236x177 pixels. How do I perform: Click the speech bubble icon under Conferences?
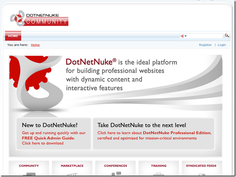(x=119, y=173)
